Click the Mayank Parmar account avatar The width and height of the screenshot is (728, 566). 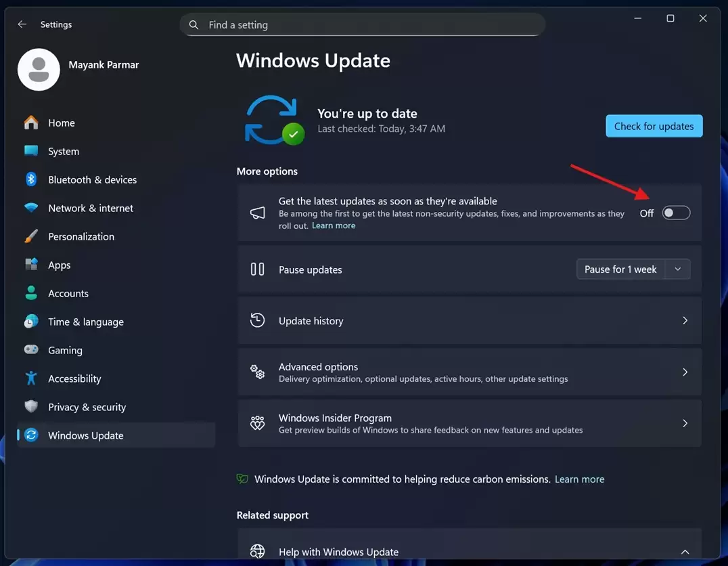[39, 69]
